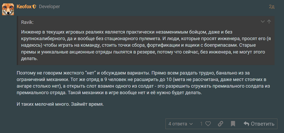Click the fox avatar thumbnail

[x=8, y=9]
